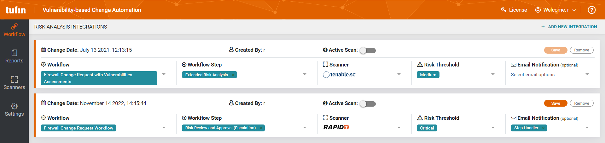Open the Reports sidebar icon
This screenshot has width=605, height=143.
point(14,53)
